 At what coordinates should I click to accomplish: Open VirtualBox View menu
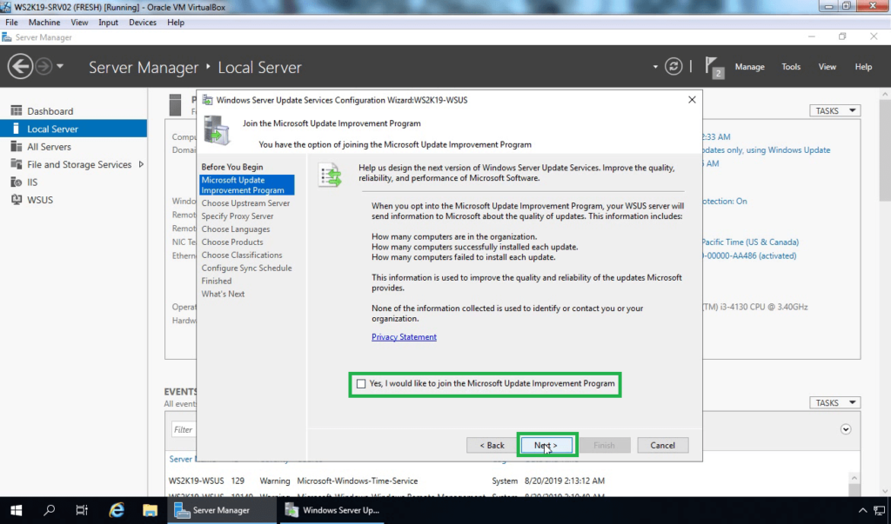(x=79, y=22)
